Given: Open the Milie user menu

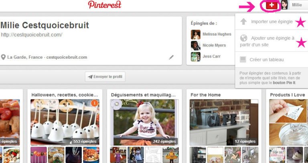Looking at the screenshot, I should (x=297, y=5).
